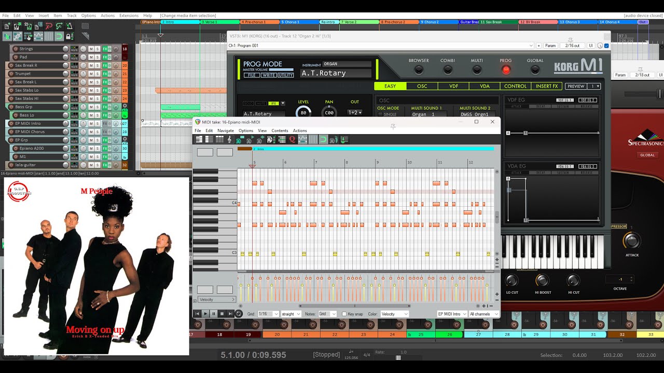664x373 pixels.
Task: Click the WRITE button in Korg M1
Action: pos(269,75)
